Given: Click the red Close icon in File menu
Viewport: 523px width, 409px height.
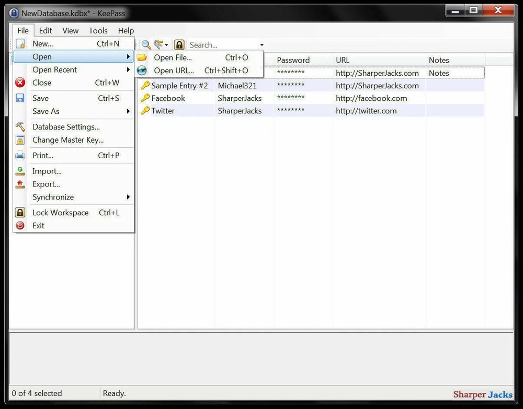Looking at the screenshot, I should click(20, 82).
